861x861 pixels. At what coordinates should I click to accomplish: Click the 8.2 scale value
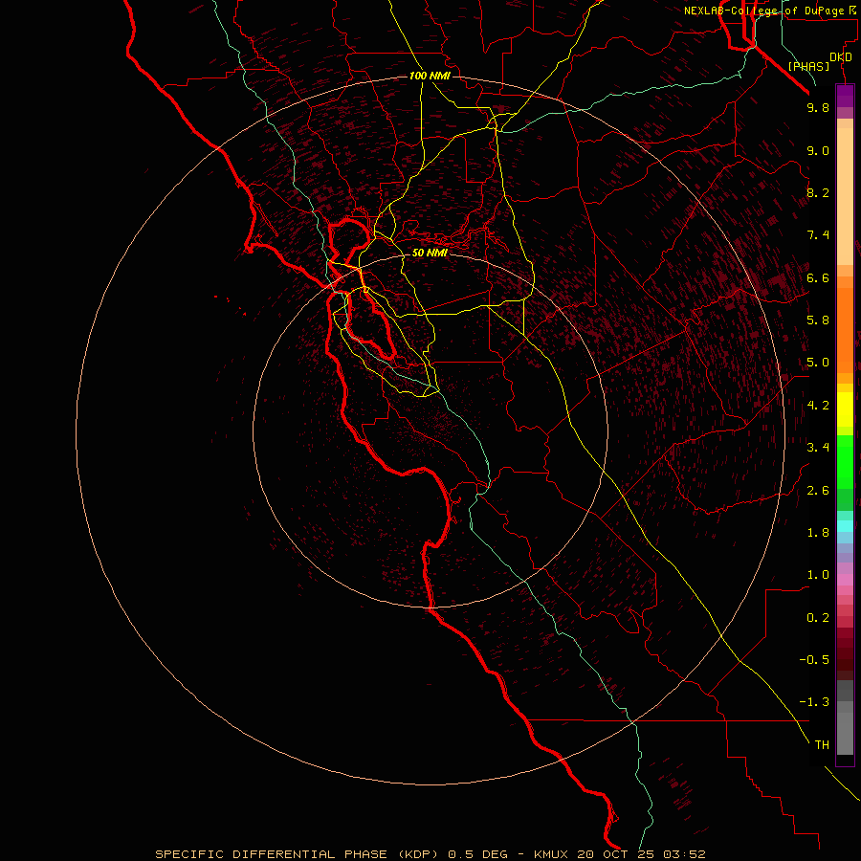pos(818,192)
